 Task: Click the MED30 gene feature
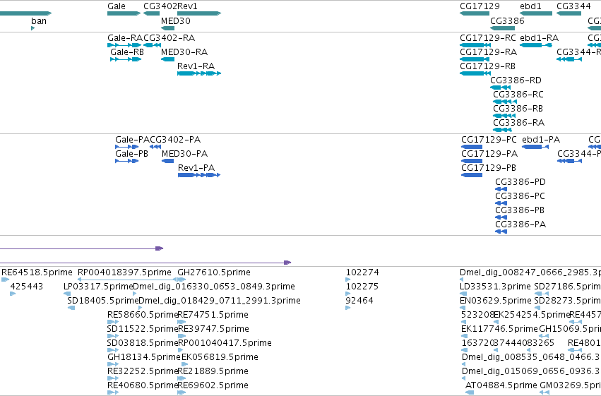pyautogui.click(x=167, y=28)
